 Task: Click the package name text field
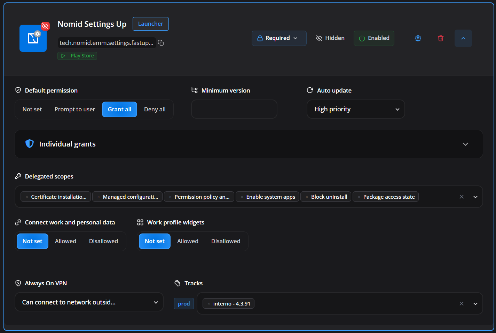(107, 43)
